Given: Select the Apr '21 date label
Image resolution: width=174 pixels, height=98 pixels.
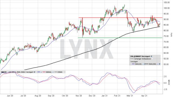Looking at the screenshot, I should [x=144, y=96].
